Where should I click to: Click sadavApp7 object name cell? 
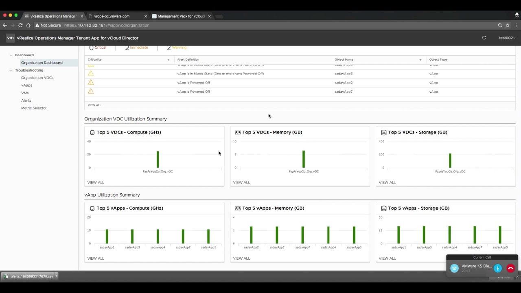coord(344,92)
